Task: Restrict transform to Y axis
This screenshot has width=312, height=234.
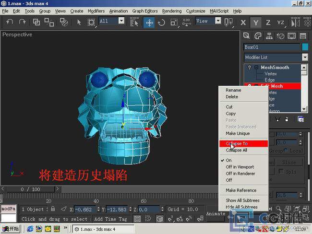Action: [x=256, y=23]
